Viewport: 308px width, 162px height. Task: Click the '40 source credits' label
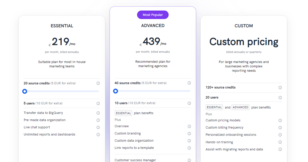tap(128, 83)
